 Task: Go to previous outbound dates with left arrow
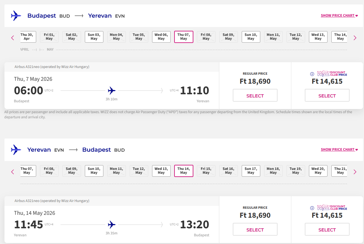(x=13, y=38)
